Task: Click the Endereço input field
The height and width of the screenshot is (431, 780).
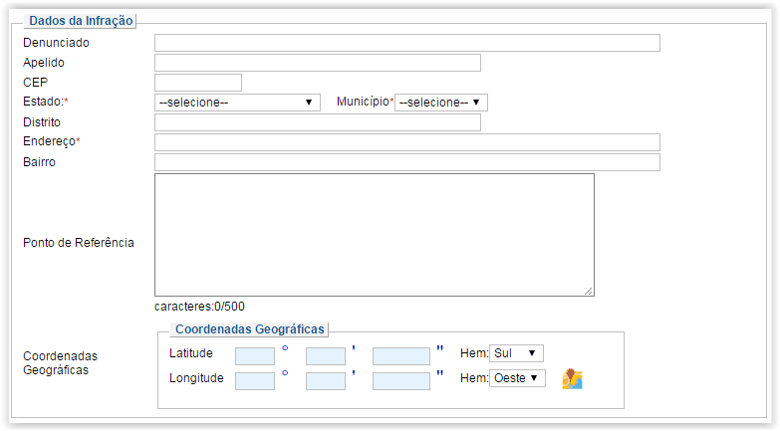Action: click(x=406, y=142)
